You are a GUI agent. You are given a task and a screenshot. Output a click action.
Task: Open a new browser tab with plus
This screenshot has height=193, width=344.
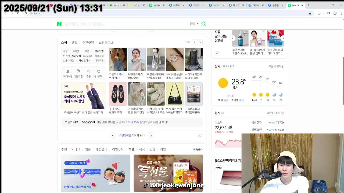point(309,5)
